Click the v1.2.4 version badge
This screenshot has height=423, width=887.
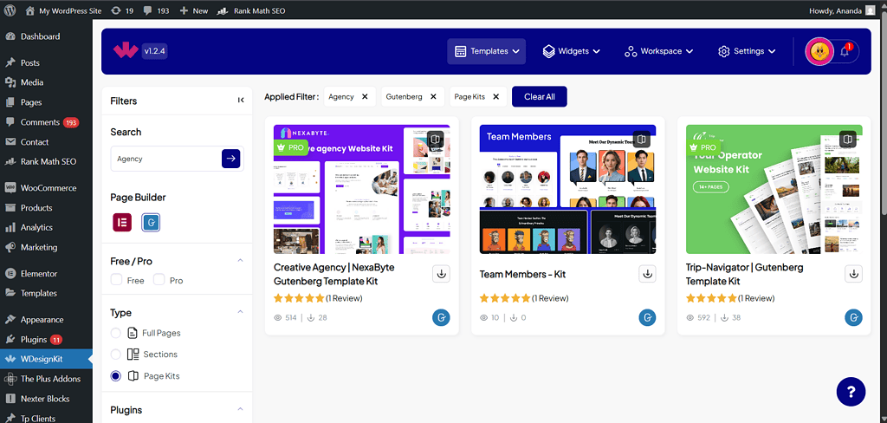pyautogui.click(x=154, y=51)
